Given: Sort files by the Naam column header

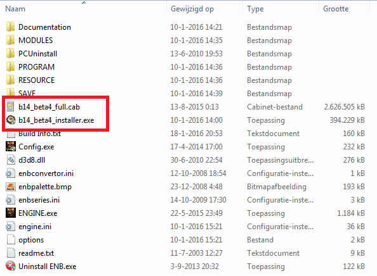Looking at the screenshot, I should [15, 9].
